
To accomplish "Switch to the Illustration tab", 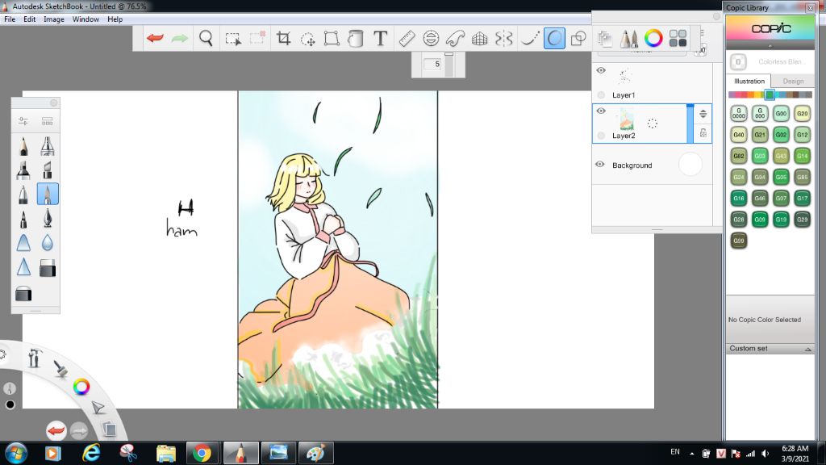I will (x=749, y=82).
